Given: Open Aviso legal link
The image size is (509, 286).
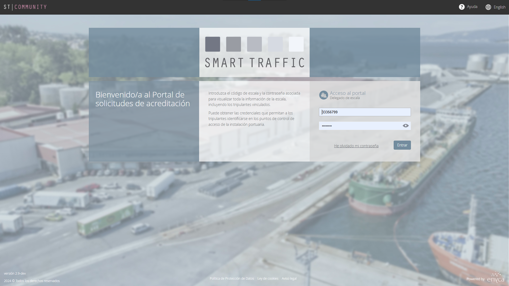Looking at the screenshot, I should coord(289,279).
